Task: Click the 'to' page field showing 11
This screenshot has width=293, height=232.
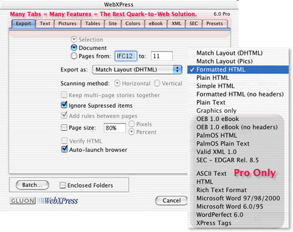Action: pos(161,56)
